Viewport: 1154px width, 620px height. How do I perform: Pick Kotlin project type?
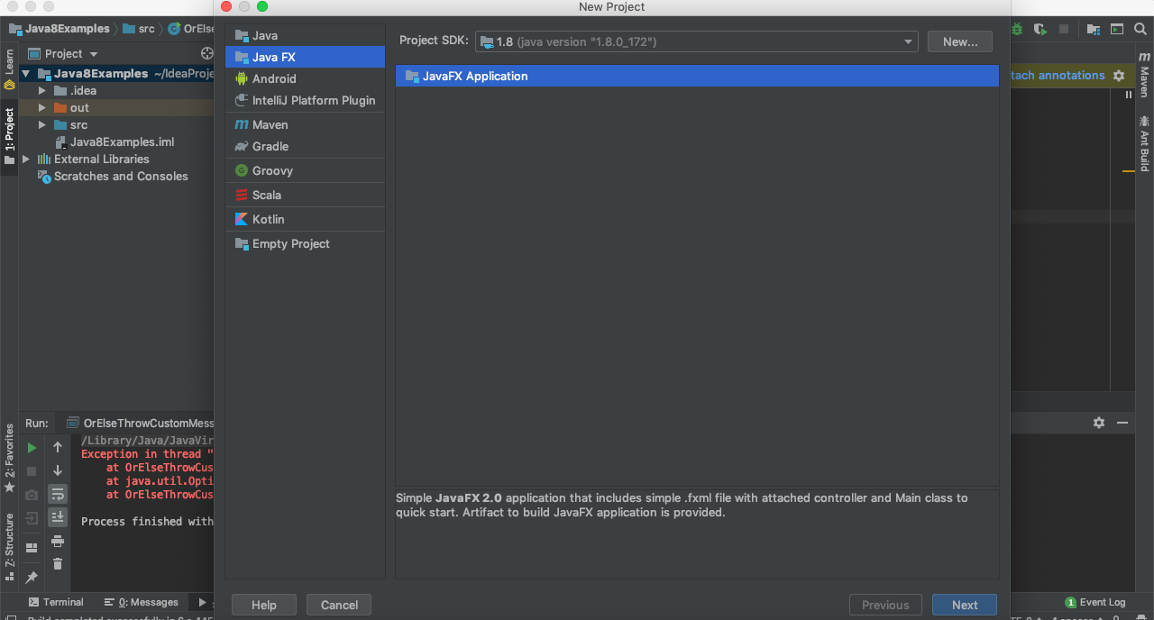(x=305, y=219)
